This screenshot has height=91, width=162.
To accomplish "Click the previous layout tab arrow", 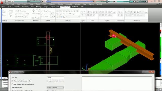I will click(x=3, y=78).
